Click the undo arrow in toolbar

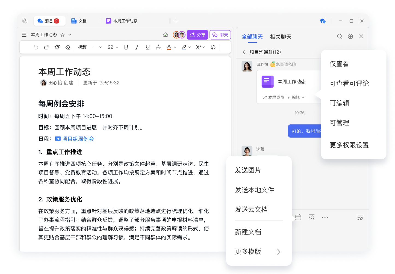pos(36,47)
